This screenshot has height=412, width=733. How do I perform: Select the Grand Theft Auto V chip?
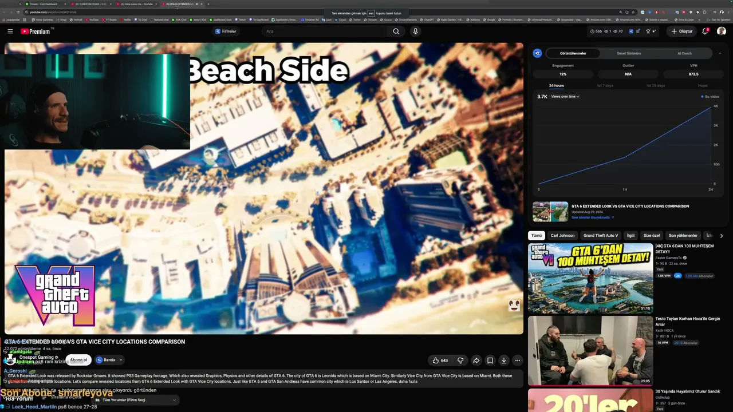coord(600,235)
